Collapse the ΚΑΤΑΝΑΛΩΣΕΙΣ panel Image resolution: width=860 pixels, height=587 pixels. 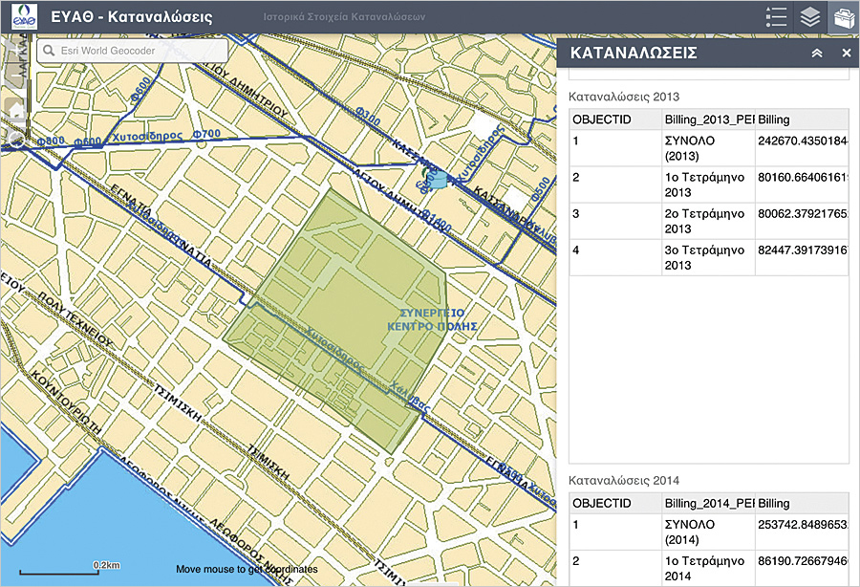(817, 54)
